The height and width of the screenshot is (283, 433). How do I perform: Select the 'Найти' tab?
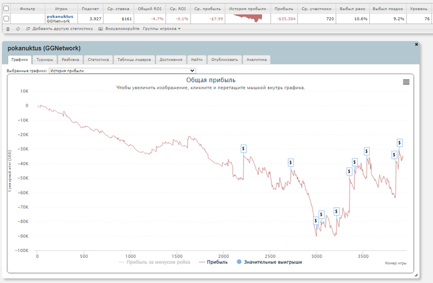tap(197, 59)
